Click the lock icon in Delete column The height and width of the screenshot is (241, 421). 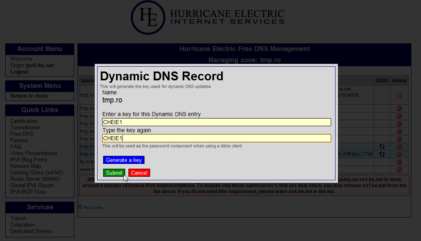tap(399, 95)
